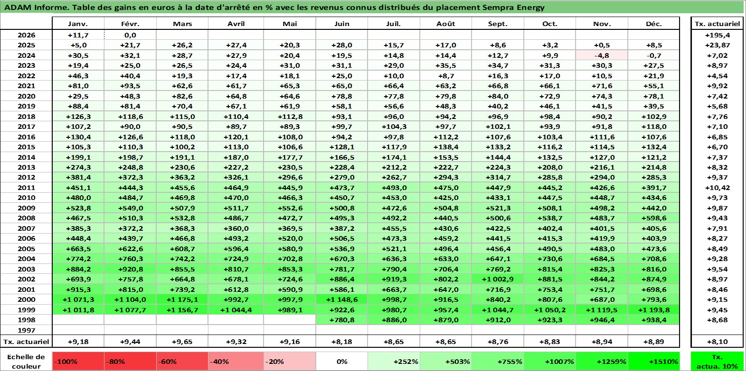Click the 1997 row label
746x371 pixels.
(x=26, y=330)
